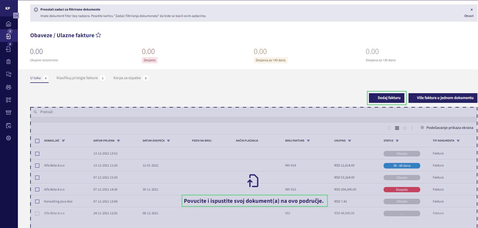The height and width of the screenshot is (228, 478).
Task: Open Status column filter
Action: tap(397, 141)
